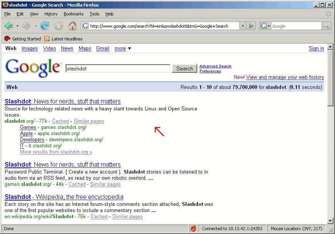This screenshot has height=234, width=335.
Task: Click the Reload page icon
Action: click(45, 26)
